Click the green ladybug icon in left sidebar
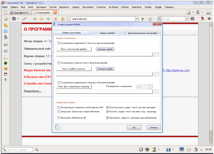The width and height of the screenshot is (214, 154). point(5,63)
